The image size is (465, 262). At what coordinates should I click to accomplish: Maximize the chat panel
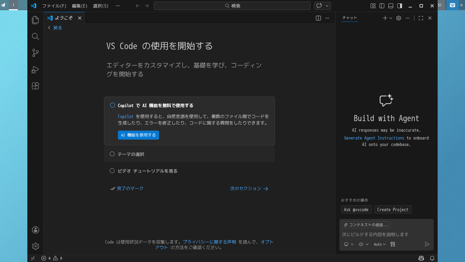(421, 18)
